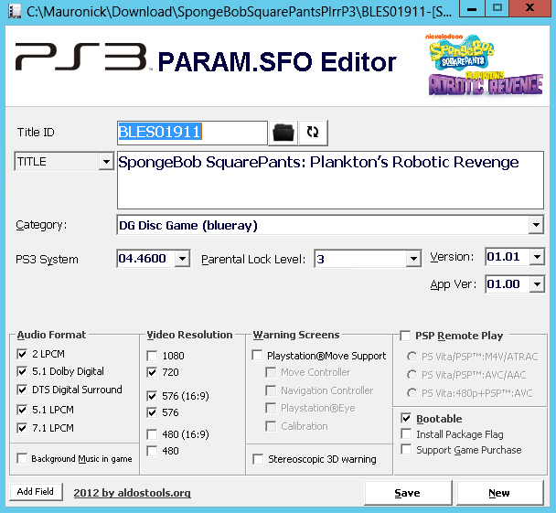Open the App Ver dropdown
The width and height of the screenshot is (556, 513).
point(536,284)
